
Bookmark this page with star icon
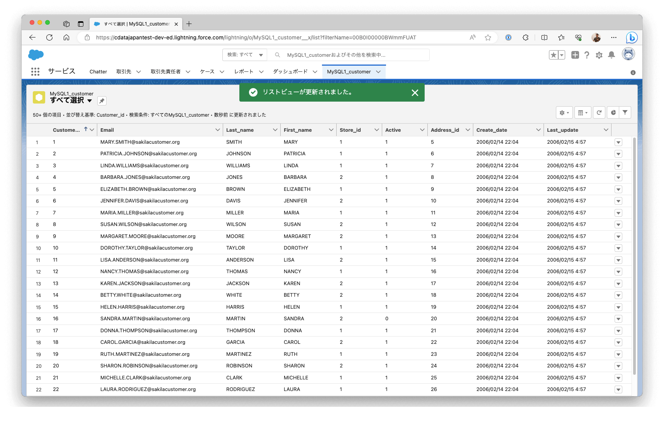pos(488,37)
